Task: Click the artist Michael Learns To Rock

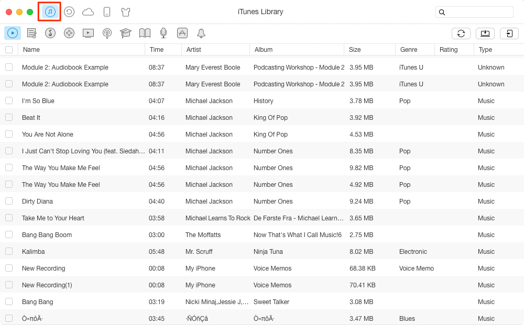Action: [x=217, y=218]
